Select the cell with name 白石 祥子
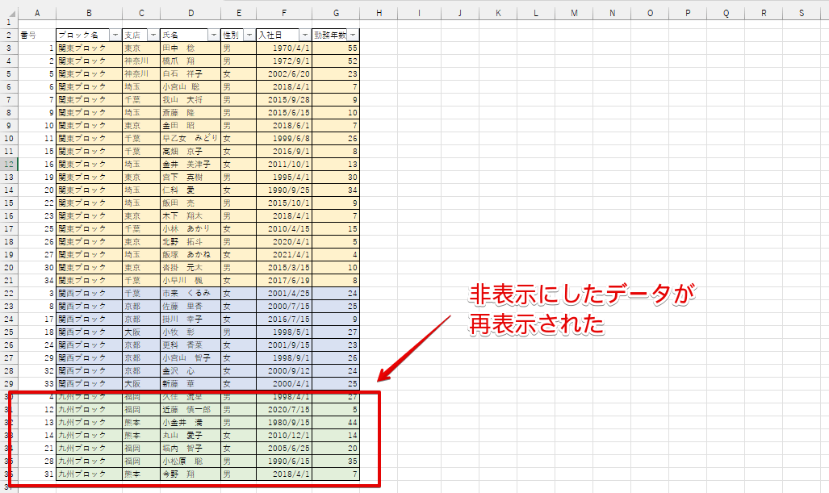This screenshot has height=493, width=829. pos(191,74)
